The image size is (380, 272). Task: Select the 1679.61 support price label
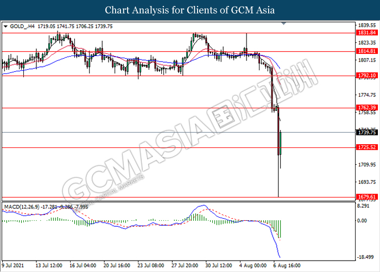pos(367,197)
